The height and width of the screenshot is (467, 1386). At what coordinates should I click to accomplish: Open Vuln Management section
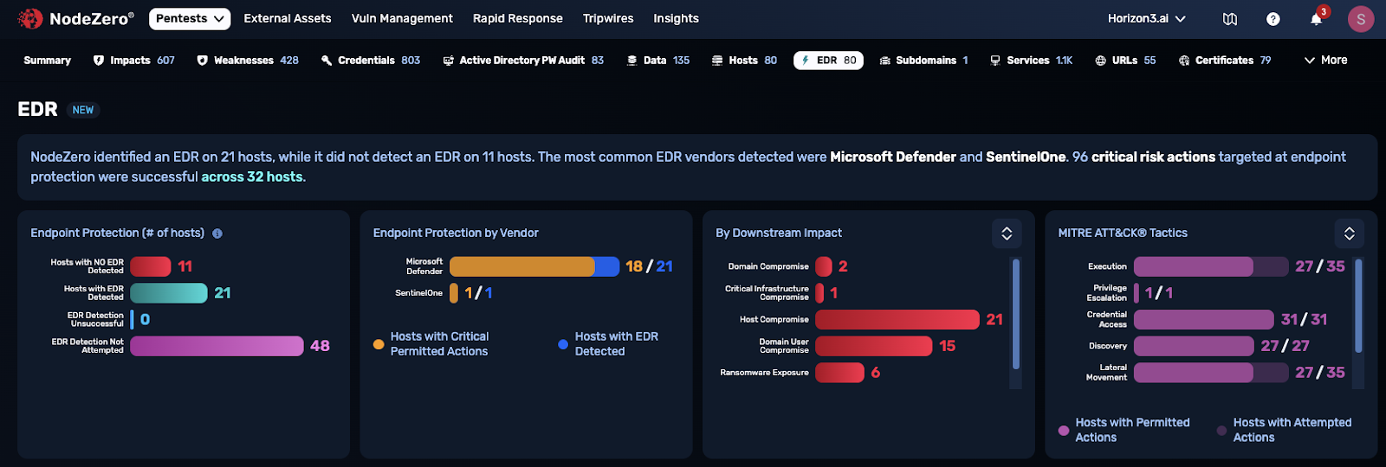tap(402, 18)
